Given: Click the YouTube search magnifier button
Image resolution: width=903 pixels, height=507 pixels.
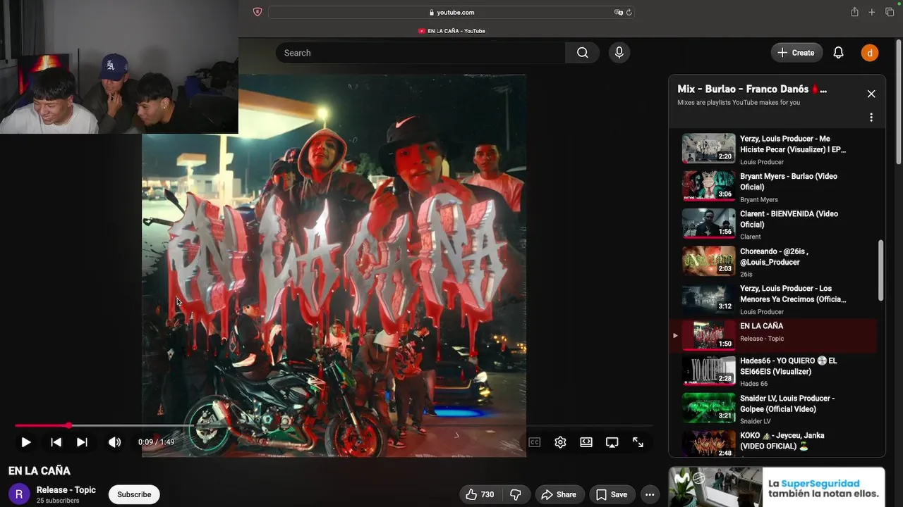Looking at the screenshot, I should 582,53.
